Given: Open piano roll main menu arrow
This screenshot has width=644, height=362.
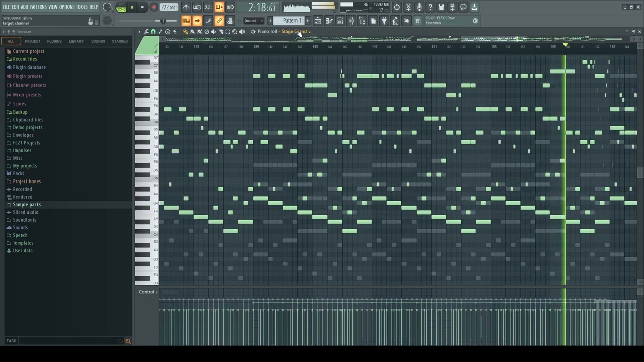Looking at the screenshot, I should tap(139, 32).
